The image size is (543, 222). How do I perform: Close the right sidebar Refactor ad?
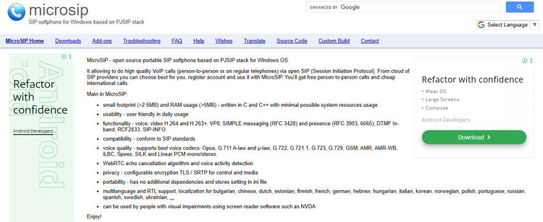[530, 62]
